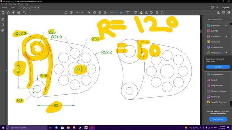Click the delete trash icon
Image resolution: width=232 pixels, height=130 pixels.
157,13
